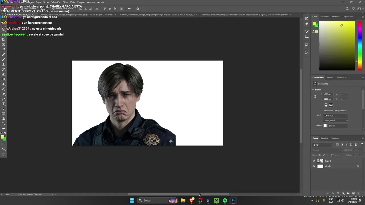Set canvas orientation to portrait

coord(326,105)
